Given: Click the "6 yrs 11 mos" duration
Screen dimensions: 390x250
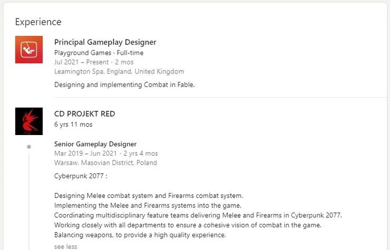Looking at the screenshot, I should pyautogui.click(x=73, y=124).
